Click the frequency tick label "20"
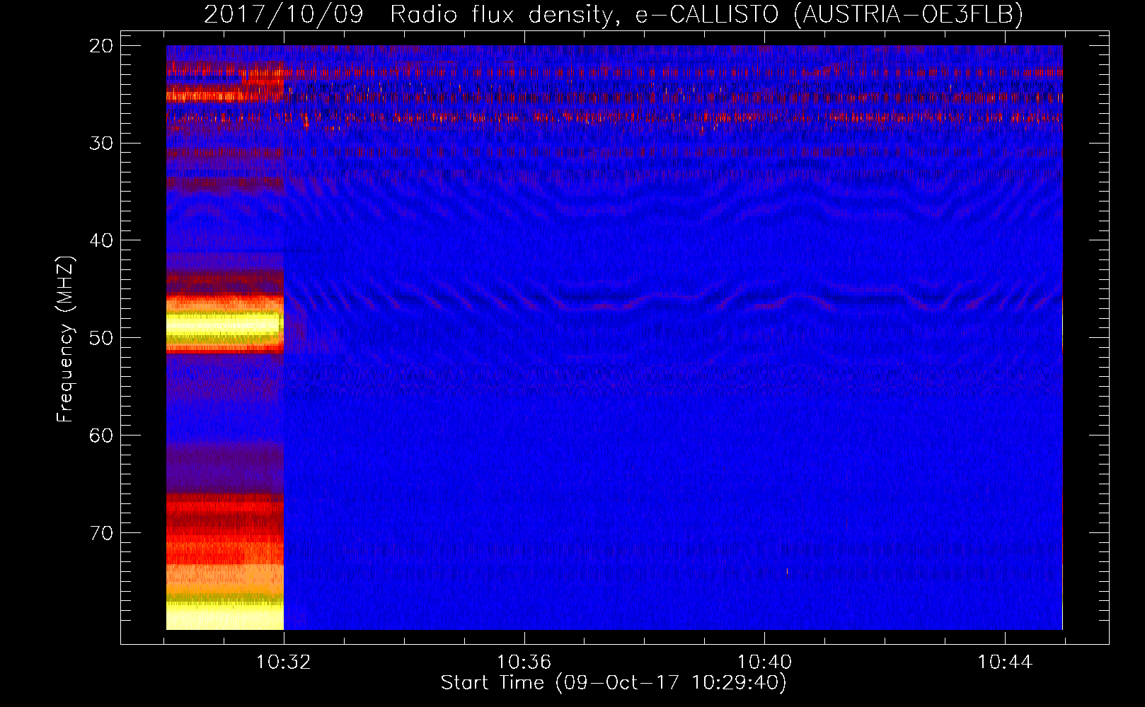Viewport: 1145px width, 707px height. pyautogui.click(x=102, y=46)
